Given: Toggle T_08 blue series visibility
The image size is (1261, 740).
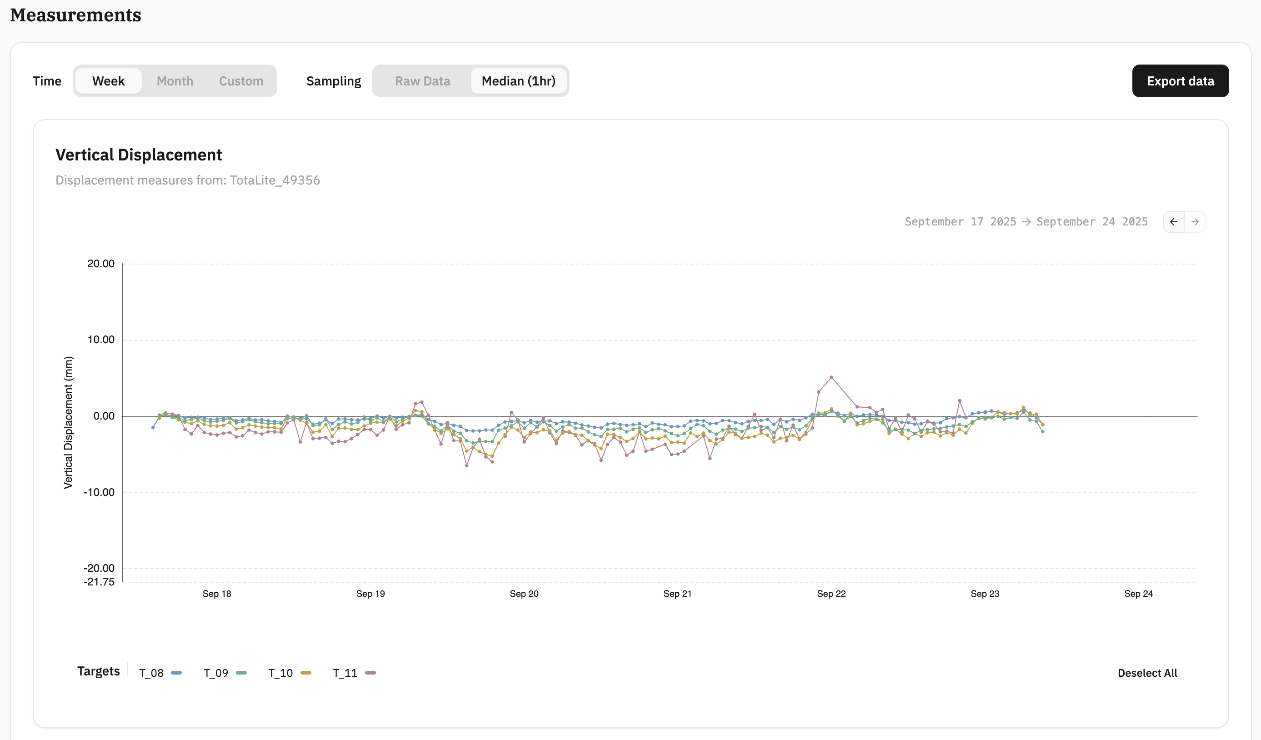Looking at the screenshot, I should (160, 673).
